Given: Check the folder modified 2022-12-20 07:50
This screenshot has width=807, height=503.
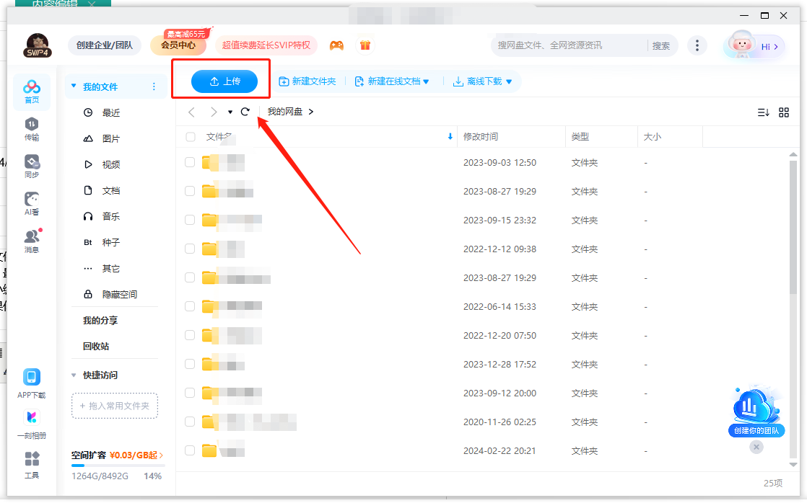Looking at the screenshot, I should coord(190,335).
